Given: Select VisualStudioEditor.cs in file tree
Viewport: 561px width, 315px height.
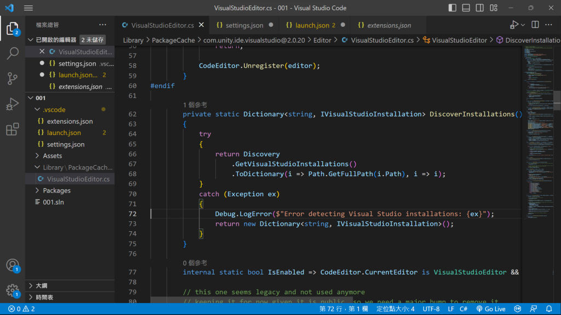Looking at the screenshot, I should tap(70, 179).
